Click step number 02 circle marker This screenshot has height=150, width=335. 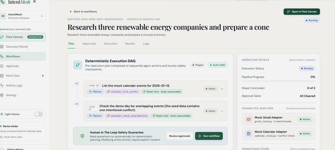pos(76,104)
